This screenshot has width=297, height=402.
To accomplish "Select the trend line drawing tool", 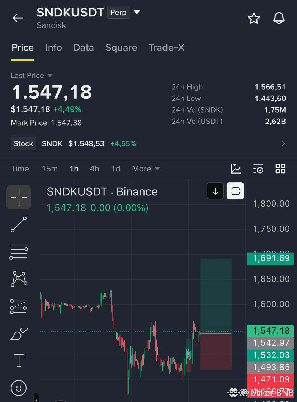I will click(19, 224).
